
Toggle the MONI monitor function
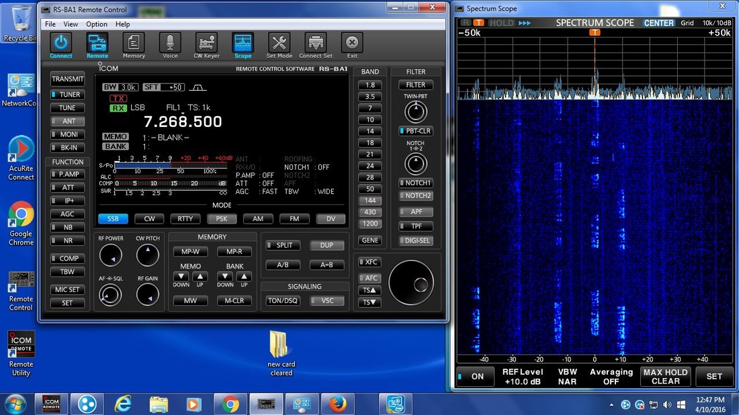67,134
